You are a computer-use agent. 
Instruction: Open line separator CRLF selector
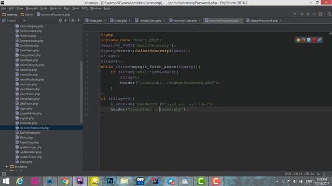(x=298, y=174)
